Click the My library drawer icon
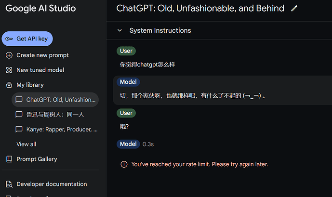 click(9, 85)
